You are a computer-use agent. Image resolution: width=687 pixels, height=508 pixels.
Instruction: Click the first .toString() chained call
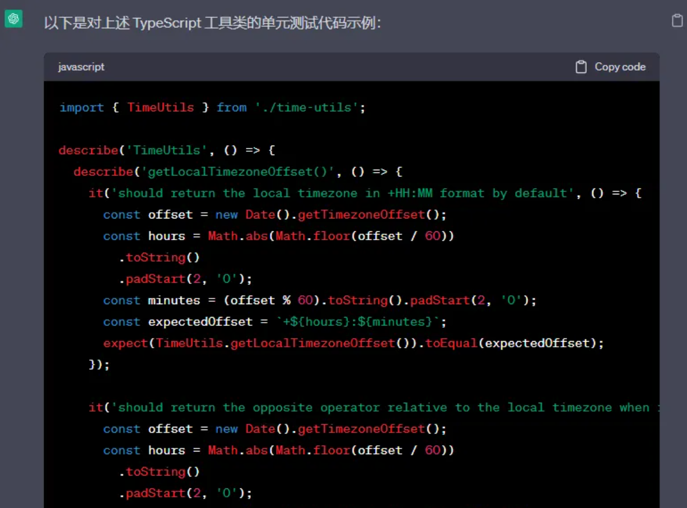point(159,258)
